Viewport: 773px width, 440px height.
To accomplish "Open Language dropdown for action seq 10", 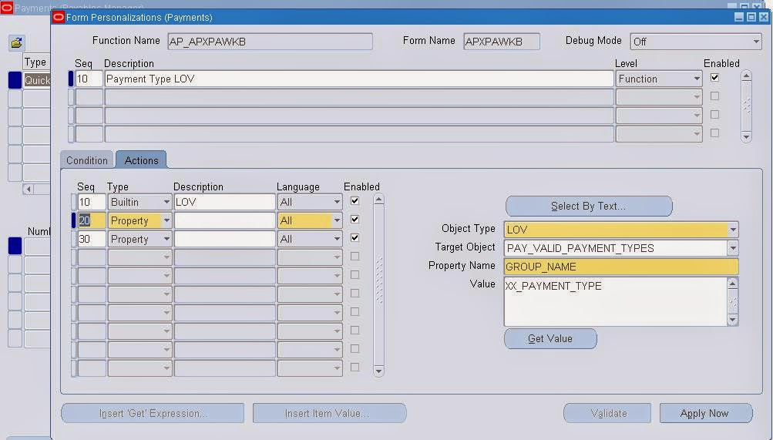I will [337, 202].
